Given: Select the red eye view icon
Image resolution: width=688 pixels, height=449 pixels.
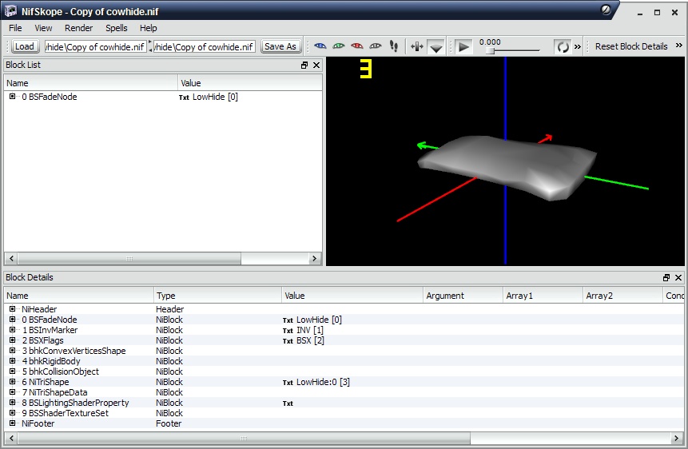Looking at the screenshot, I should [x=357, y=46].
